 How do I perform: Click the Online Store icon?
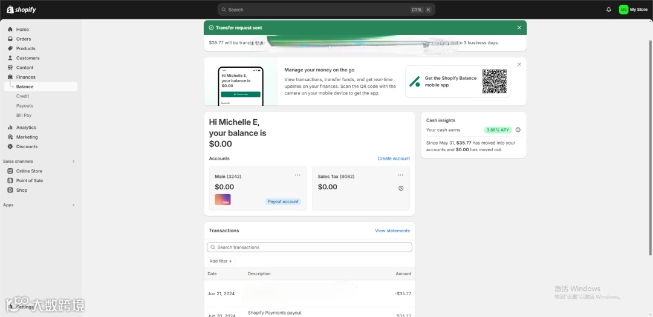click(x=10, y=171)
